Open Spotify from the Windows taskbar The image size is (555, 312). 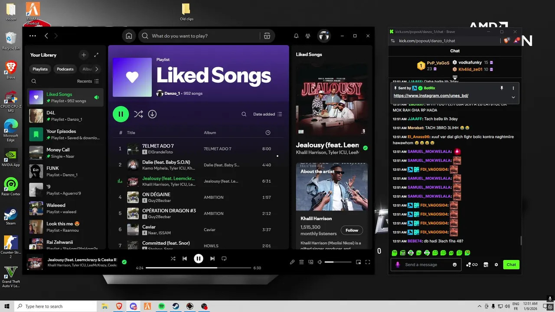click(161, 306)
